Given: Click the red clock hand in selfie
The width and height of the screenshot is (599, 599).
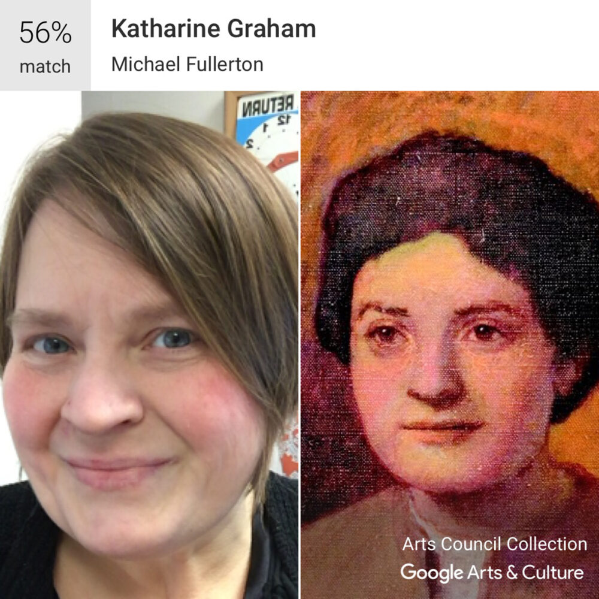Looking at the screenshot, I should (282, 161).
